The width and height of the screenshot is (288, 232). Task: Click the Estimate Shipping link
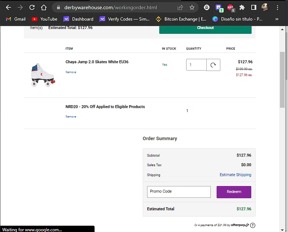pyautogui.click(x=235, y=175)
